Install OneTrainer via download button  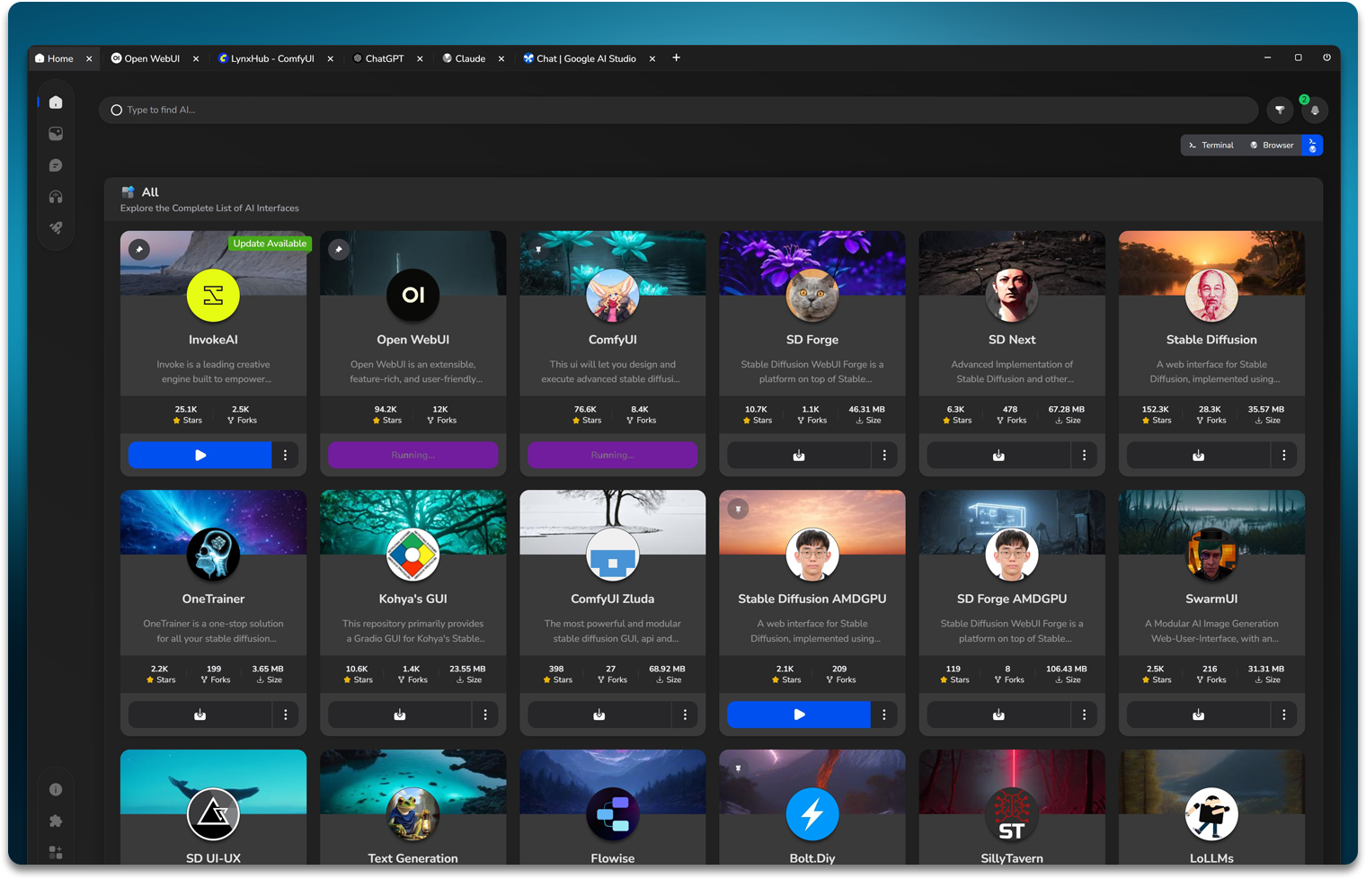[x=200, y=715]
